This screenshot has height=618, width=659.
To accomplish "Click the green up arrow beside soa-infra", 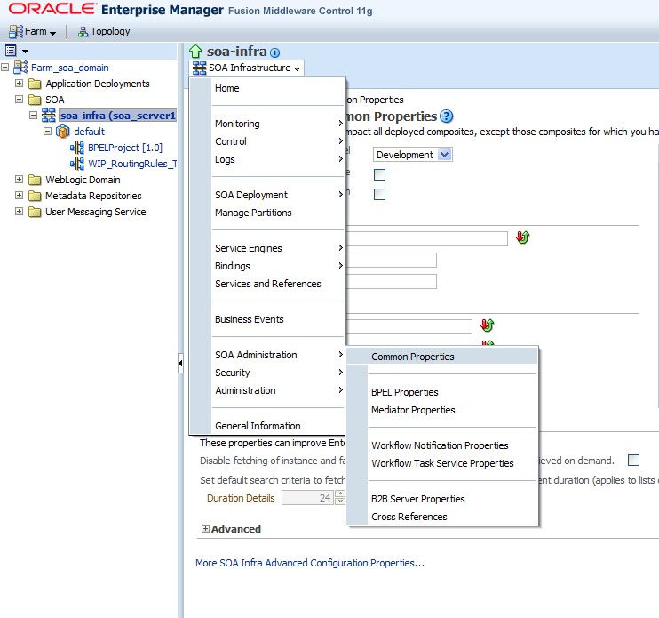I will (x=195, y=52).
